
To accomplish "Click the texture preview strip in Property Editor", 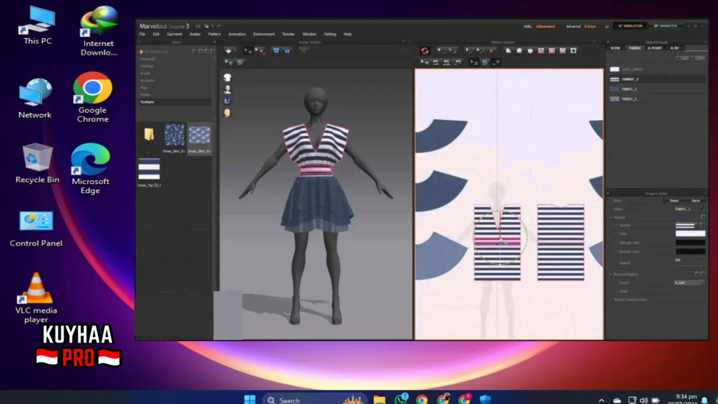I will tap(685, 225).
